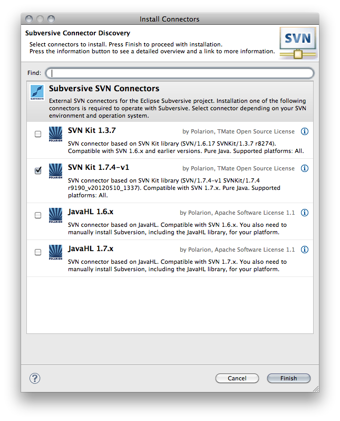Viewport: 340px width, 421px height.
Task: Select the SVN Kit 1.7.4-v1 title text
Action: [99, 168]
